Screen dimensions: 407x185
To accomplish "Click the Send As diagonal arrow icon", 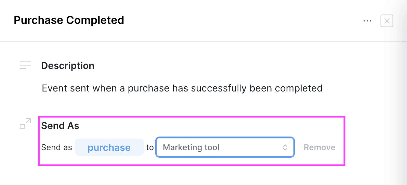I will 25,124.
